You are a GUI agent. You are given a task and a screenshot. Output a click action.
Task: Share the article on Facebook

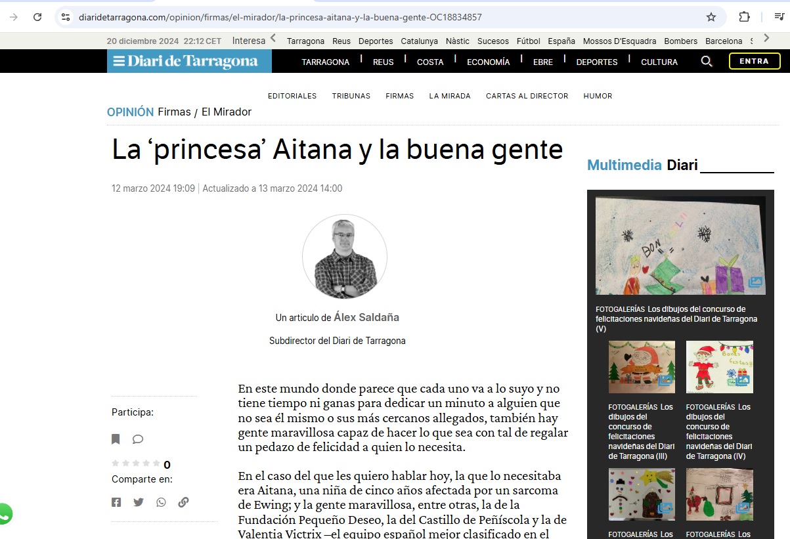pos(116,502)
